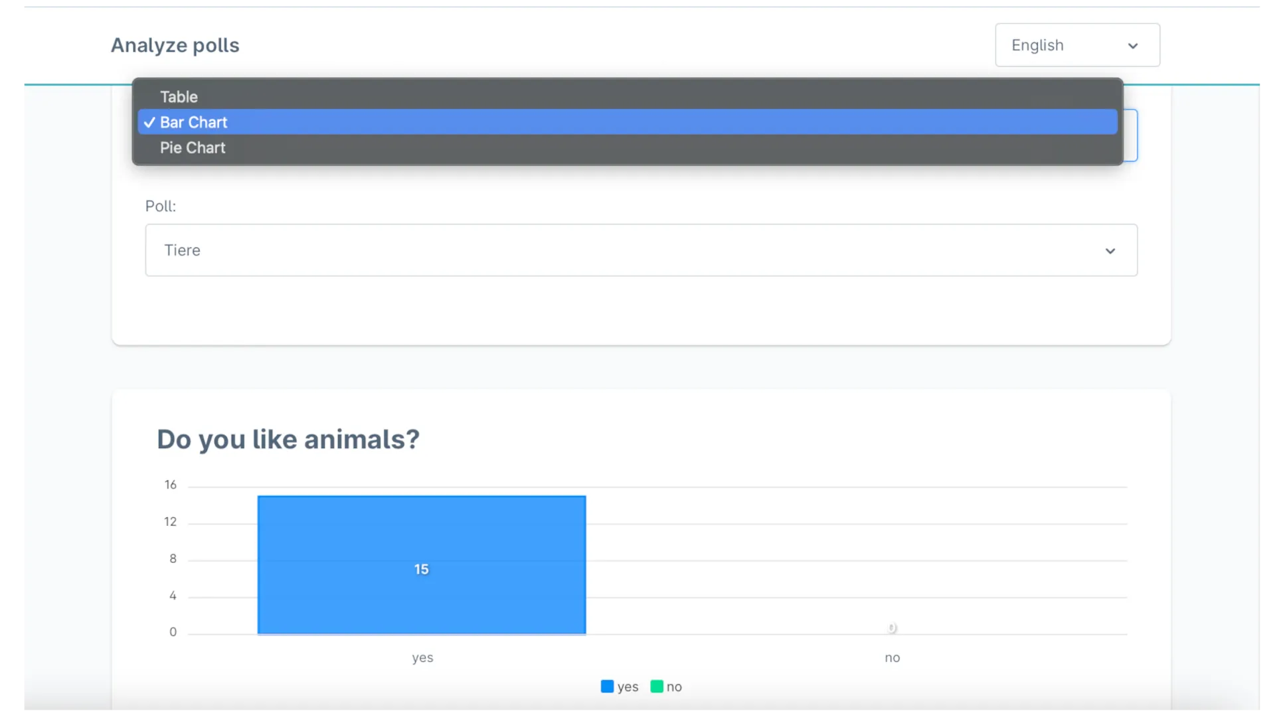Viewport: 1275px width, 717px height.
Task: Click the chevron on the Tiere selector
Action: (x=1110, y=251)
